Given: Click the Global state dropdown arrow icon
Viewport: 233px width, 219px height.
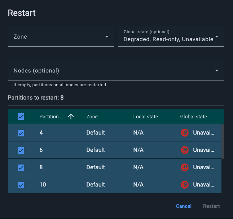Looking at the screenshot, I should (217, 36).
